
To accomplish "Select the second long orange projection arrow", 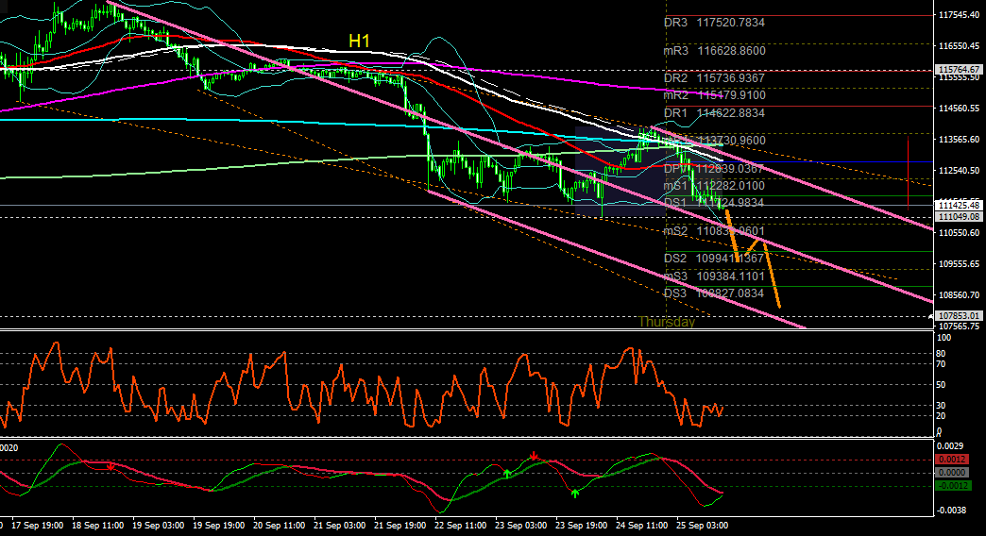I will [772, 275].
